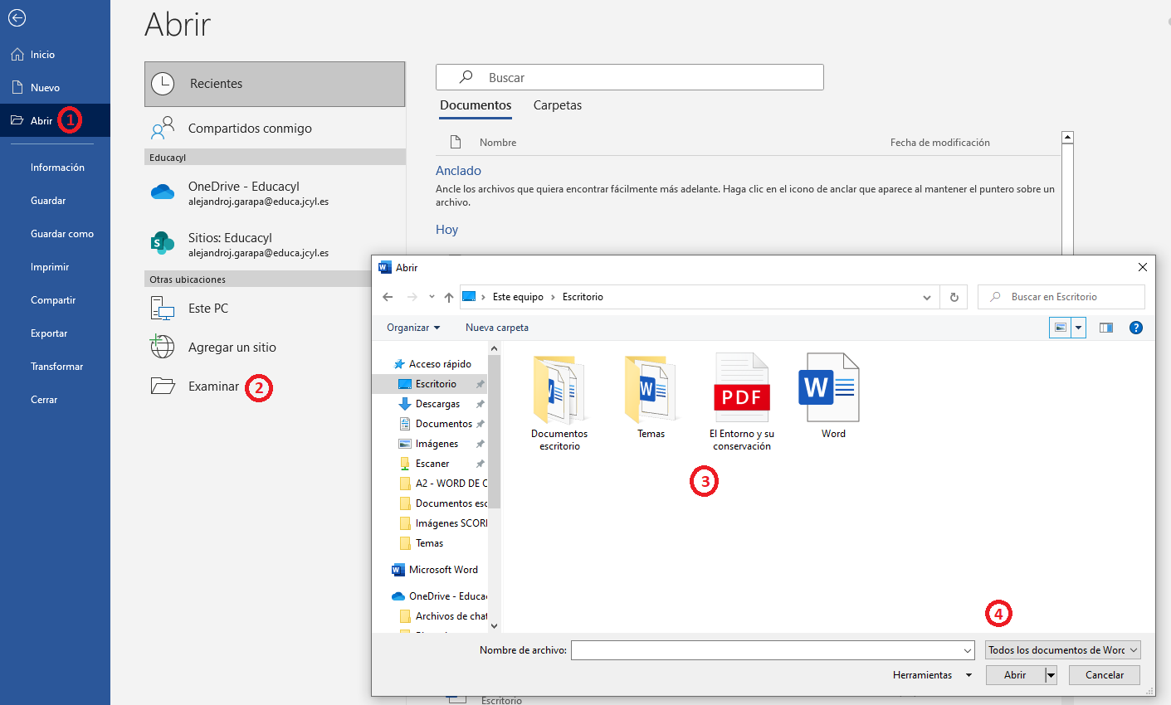
Task: Click the Up one level arrow
Action: 449,297
